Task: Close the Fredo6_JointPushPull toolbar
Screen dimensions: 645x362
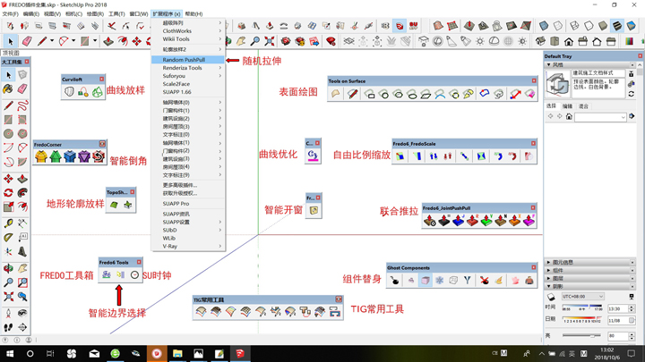Action: pos(533,207)
